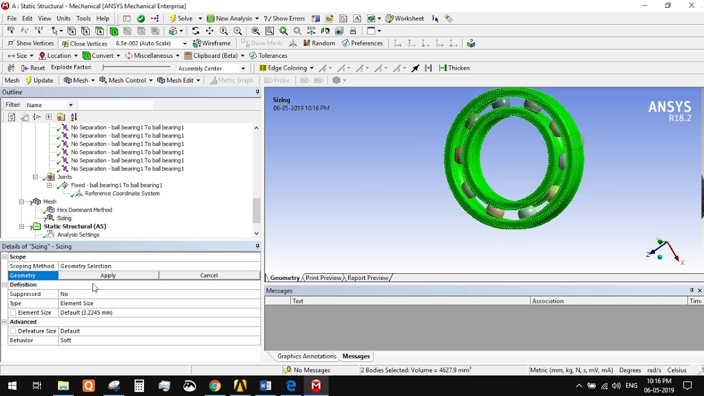
Task: Click the mesh Update lightning button
Action: coord(40,80)
